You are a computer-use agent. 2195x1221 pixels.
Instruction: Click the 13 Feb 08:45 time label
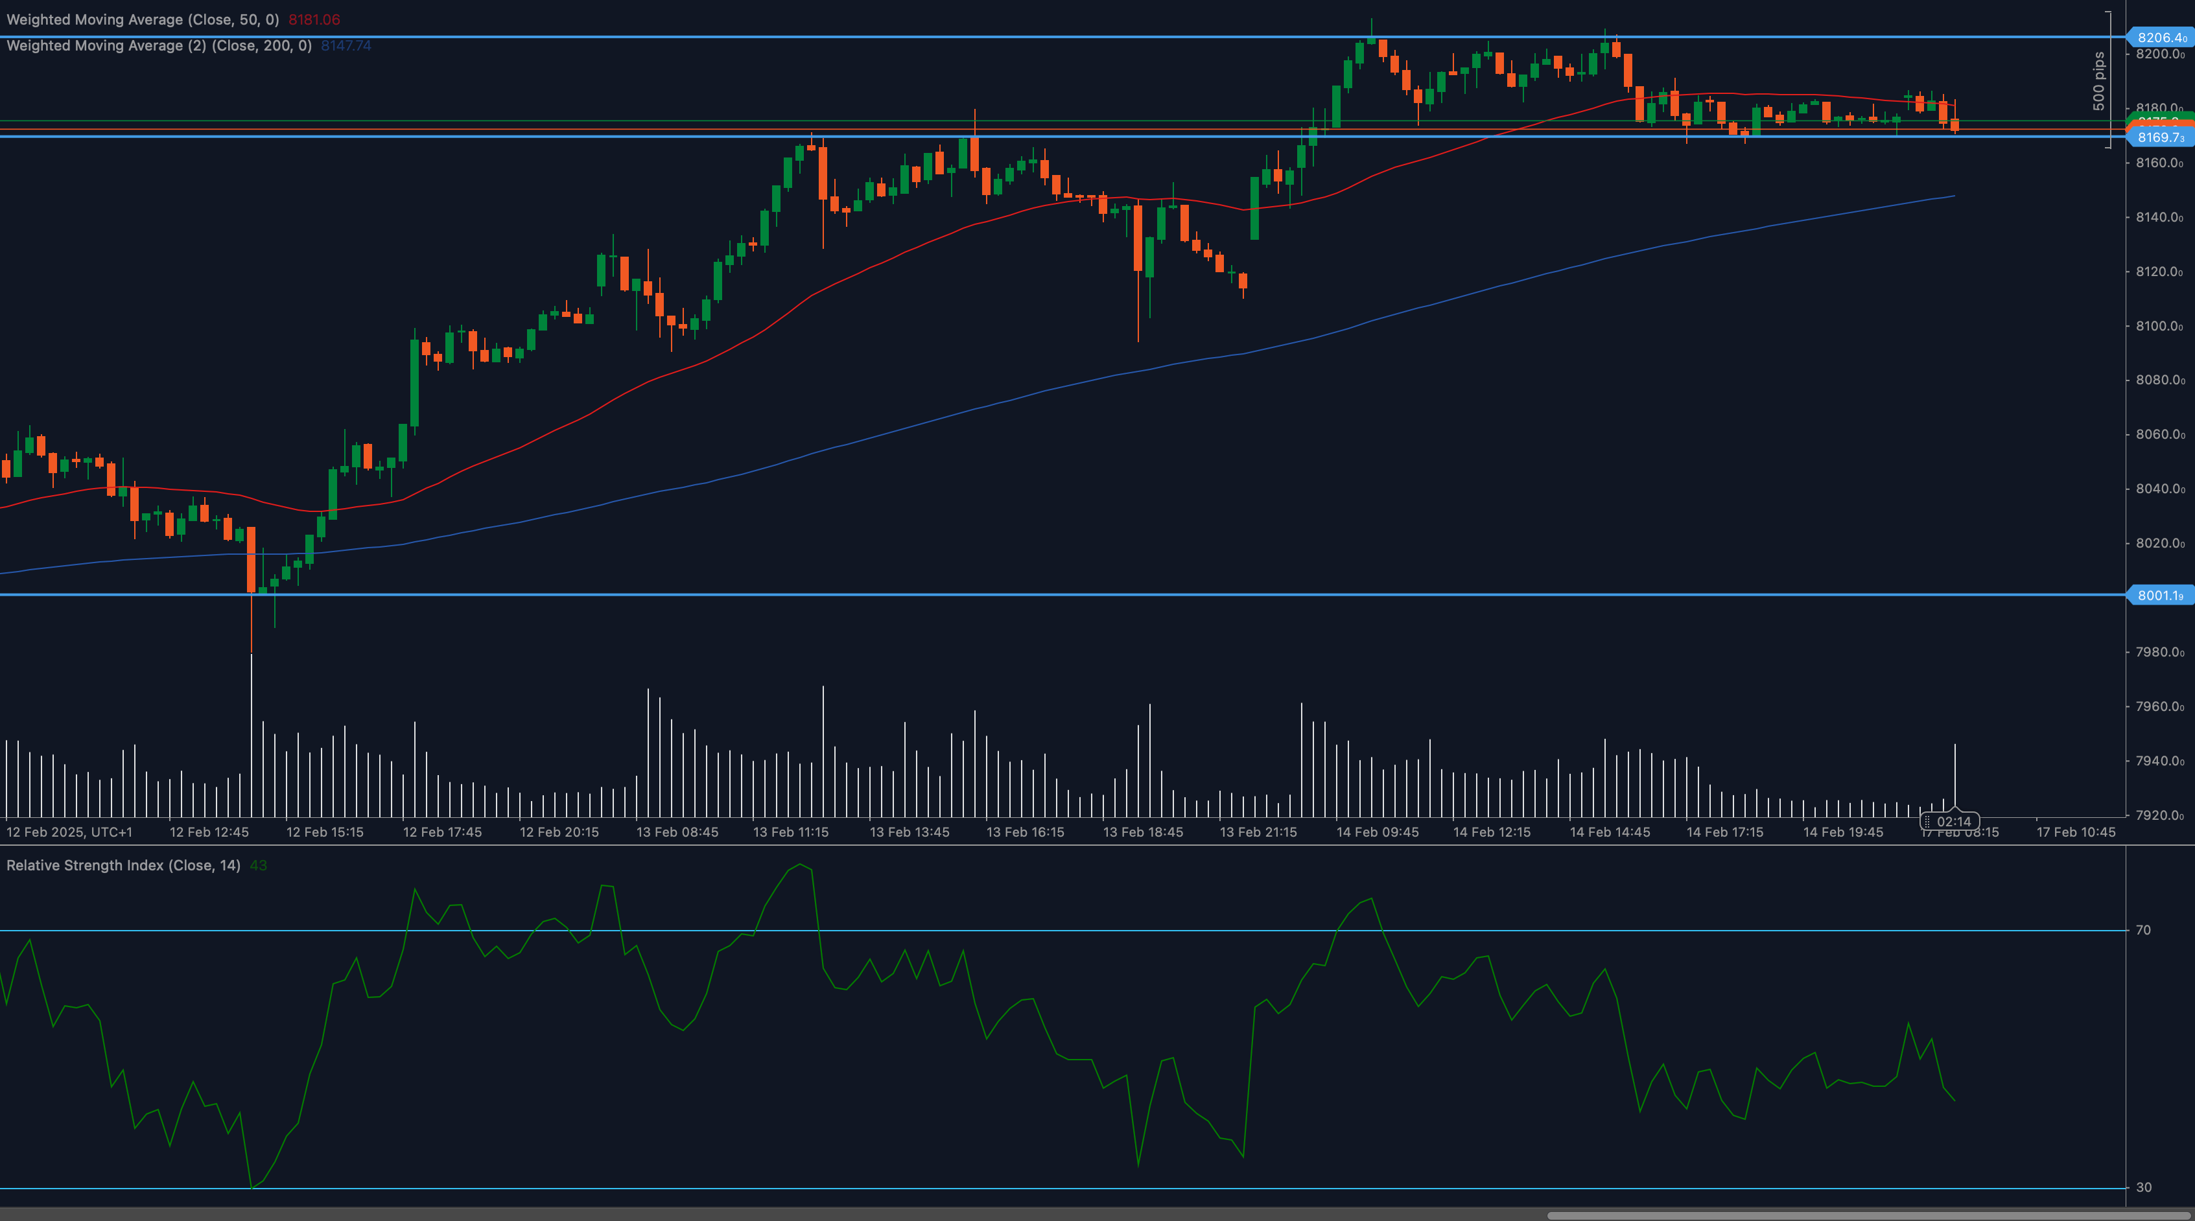(x=677, y=832)
